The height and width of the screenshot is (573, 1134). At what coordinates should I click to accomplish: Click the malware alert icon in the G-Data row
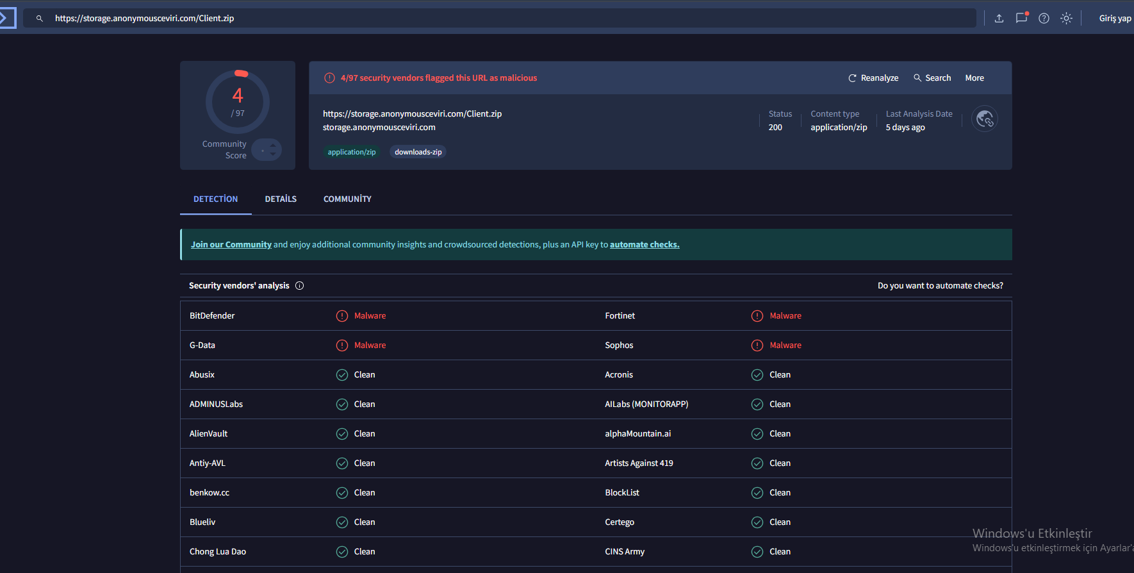[x=342, y=345]
